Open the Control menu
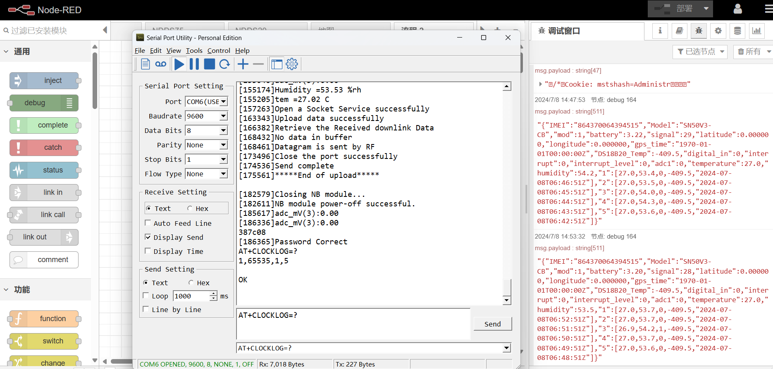This screenshot has height=369, width=773. [219, 50]
